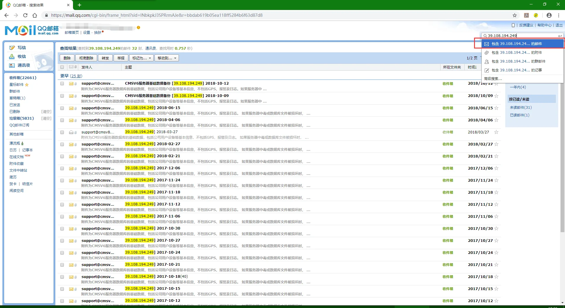
Task: Click the 举报 button
Action: point(121,58)
